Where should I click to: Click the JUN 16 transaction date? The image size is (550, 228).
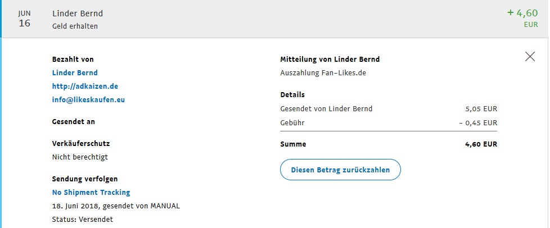click(25, 19)
